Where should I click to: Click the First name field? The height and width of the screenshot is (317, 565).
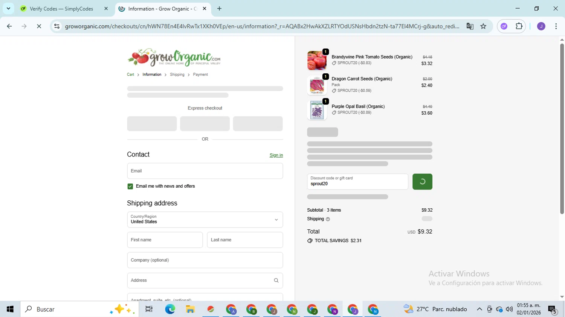(x=165, y=240)
